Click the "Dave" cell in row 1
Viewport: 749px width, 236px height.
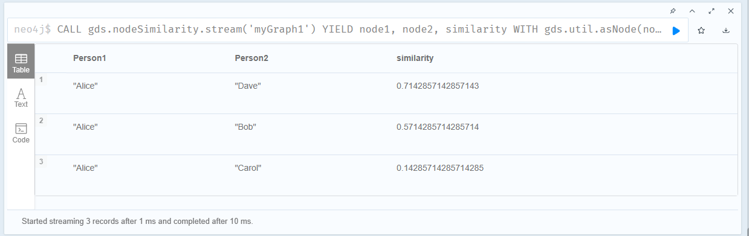pos(247,86)
